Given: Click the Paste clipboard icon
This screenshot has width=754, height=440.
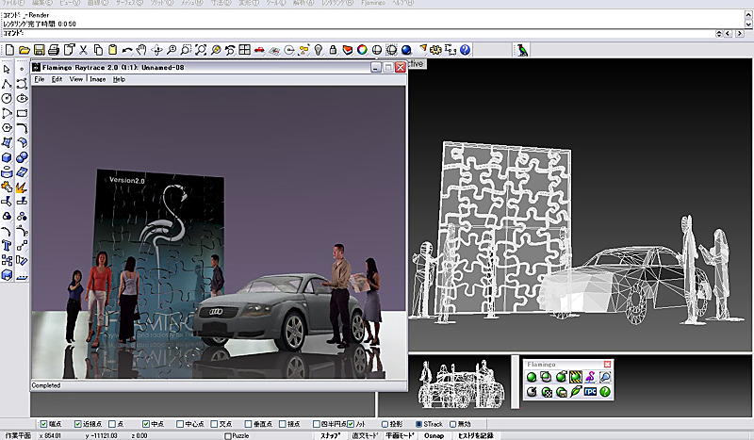Looking at the screenshot, I should click(x=112, y=50).
